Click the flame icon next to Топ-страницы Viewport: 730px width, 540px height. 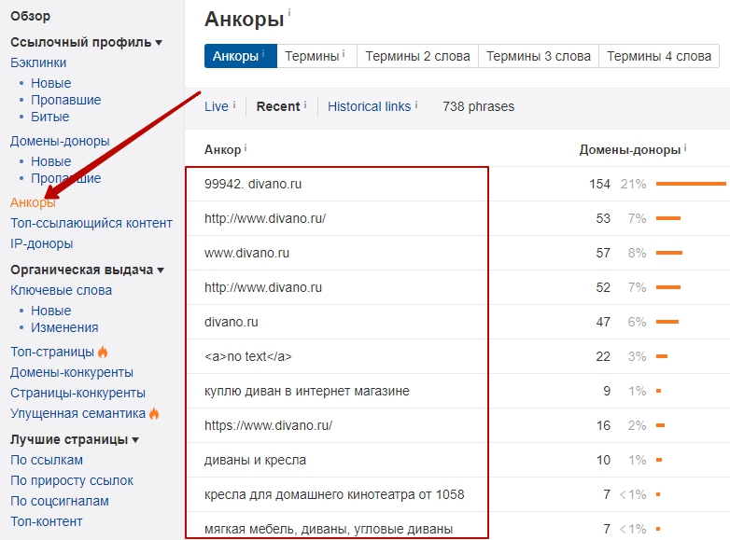click(103, 353)
